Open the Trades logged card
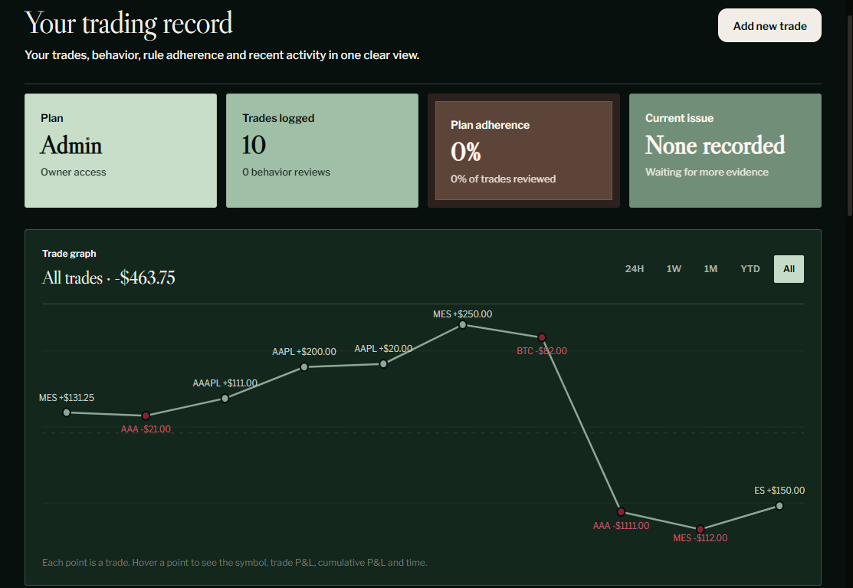 tap(322, 151)
